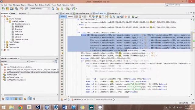
Task: Toggle Show Non-Public Members in navigator
Action: pos(16,99)
